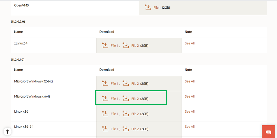Open See All for Windows (x64)
Screen dimensions: 277x138
[190, 96]
